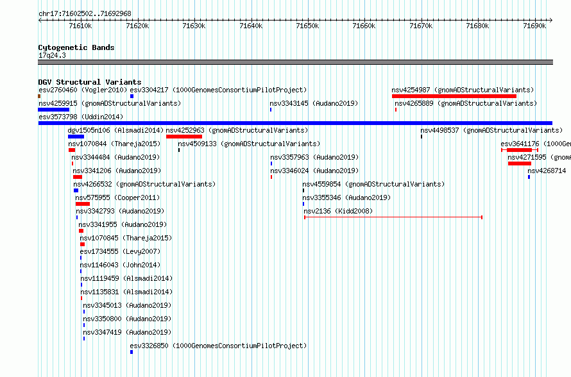571x377 pixels.
Task: Click the nsv4259915 variant label
Action: pos(110,103)
